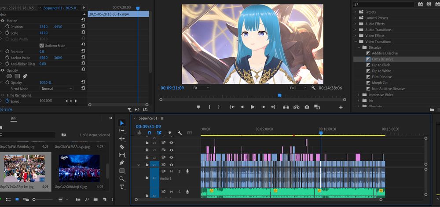The width and height of the screenshot is (440, 207).
Task: Click the Comparison View icon
Action: click(317, 107)
